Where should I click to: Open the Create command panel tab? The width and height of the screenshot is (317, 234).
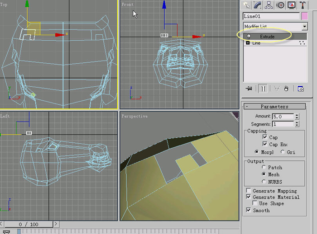pos(246,5)
